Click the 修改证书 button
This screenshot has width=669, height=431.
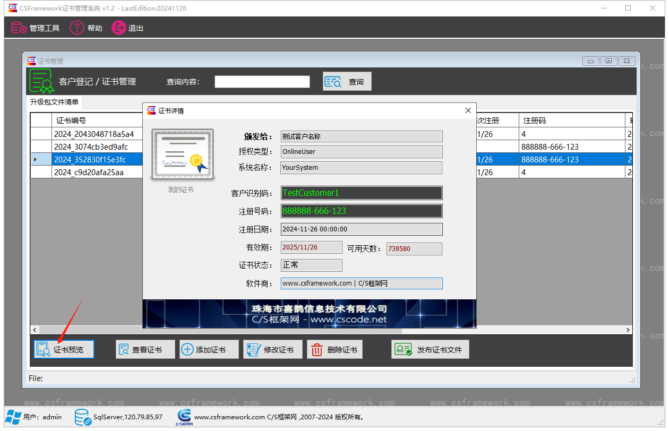click(x=273, y=349)
